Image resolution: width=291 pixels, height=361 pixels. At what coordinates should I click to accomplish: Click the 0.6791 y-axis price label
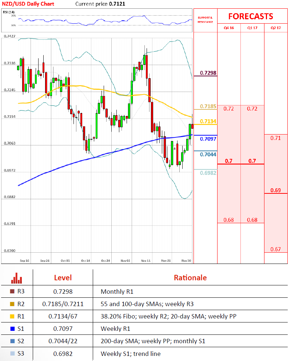click(10, 224)
